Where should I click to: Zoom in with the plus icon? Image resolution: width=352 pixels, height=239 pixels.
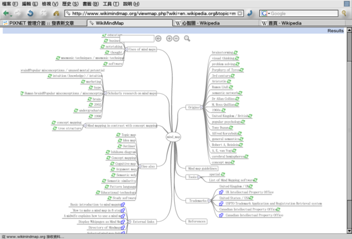tap(169, 39)
